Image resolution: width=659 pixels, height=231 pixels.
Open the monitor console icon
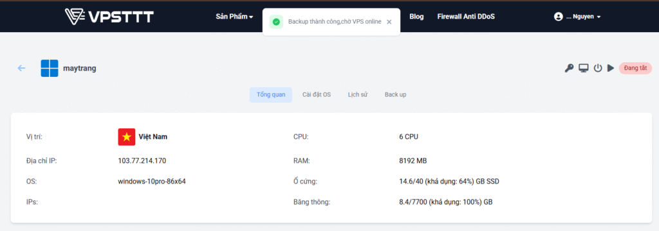click(x=583, y=68)
